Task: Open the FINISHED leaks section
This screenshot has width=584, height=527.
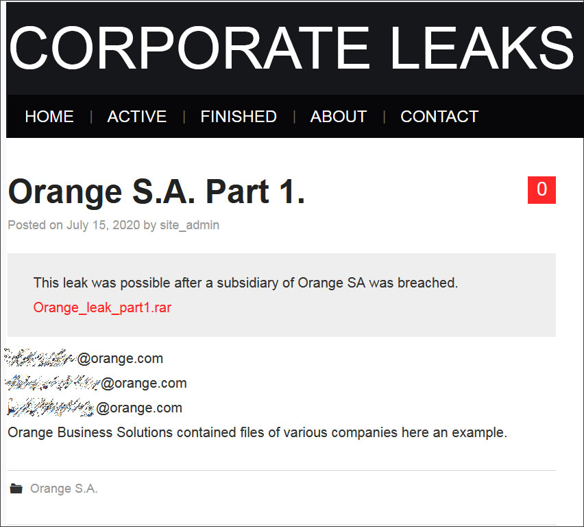Action: click(238, 117)
